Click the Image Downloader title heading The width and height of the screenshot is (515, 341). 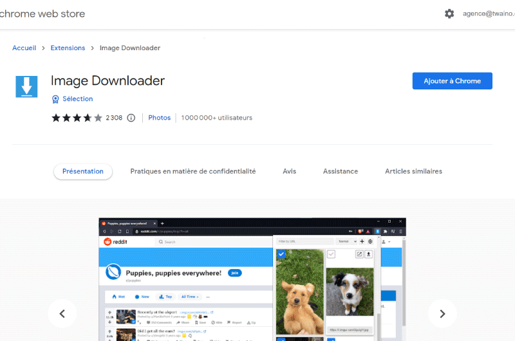(108, 80)
